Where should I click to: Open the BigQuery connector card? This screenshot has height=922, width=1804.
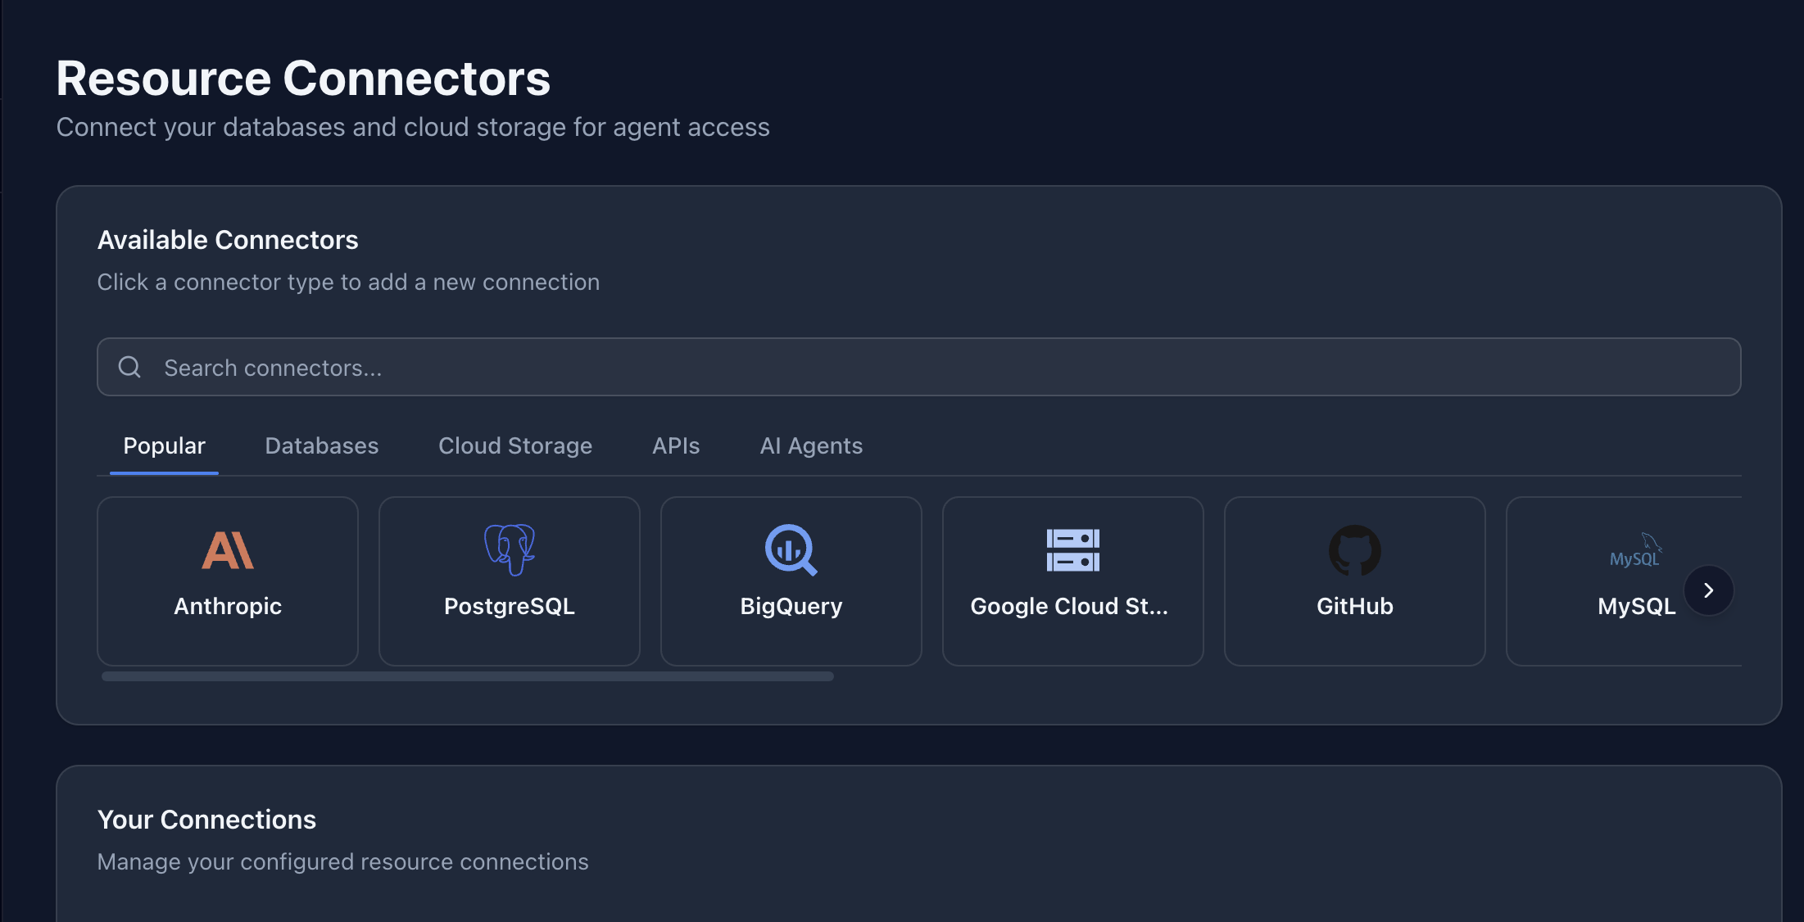click(790, 581)
